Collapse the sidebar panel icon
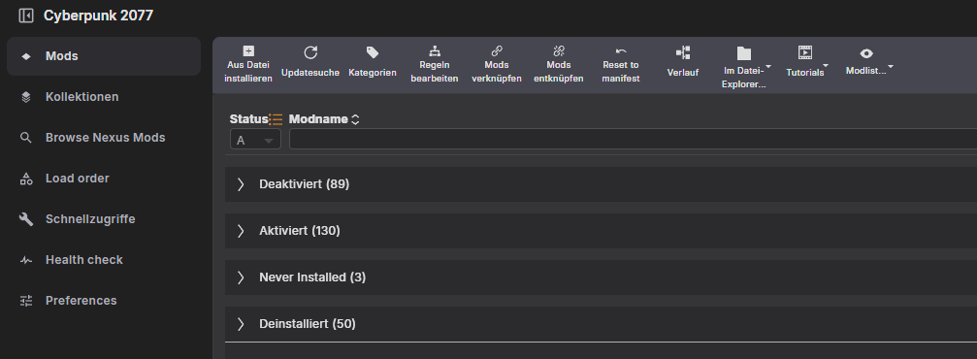Viewport: 977px width, 359px height. (x=26, y=16)
